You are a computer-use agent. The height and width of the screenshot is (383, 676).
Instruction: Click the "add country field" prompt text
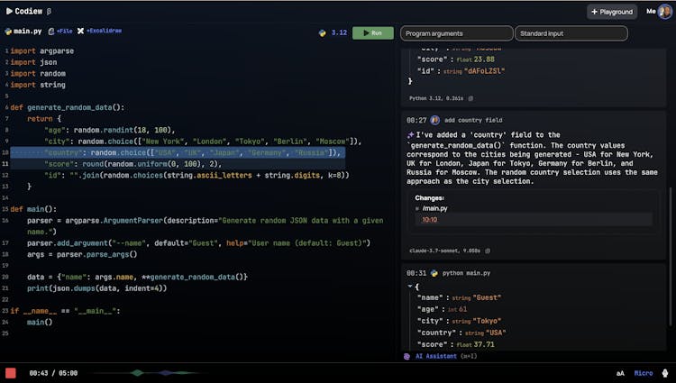(473, 120)
